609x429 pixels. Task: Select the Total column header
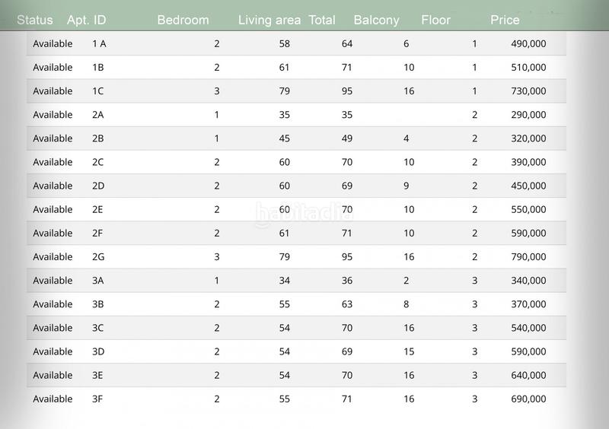point(322,20)
